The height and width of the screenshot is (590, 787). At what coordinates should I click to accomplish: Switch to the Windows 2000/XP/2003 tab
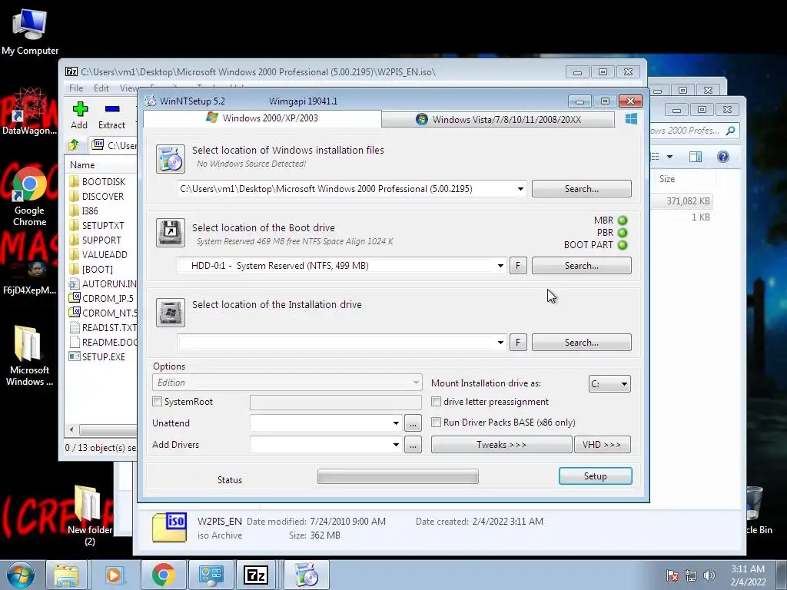[262, 118]
